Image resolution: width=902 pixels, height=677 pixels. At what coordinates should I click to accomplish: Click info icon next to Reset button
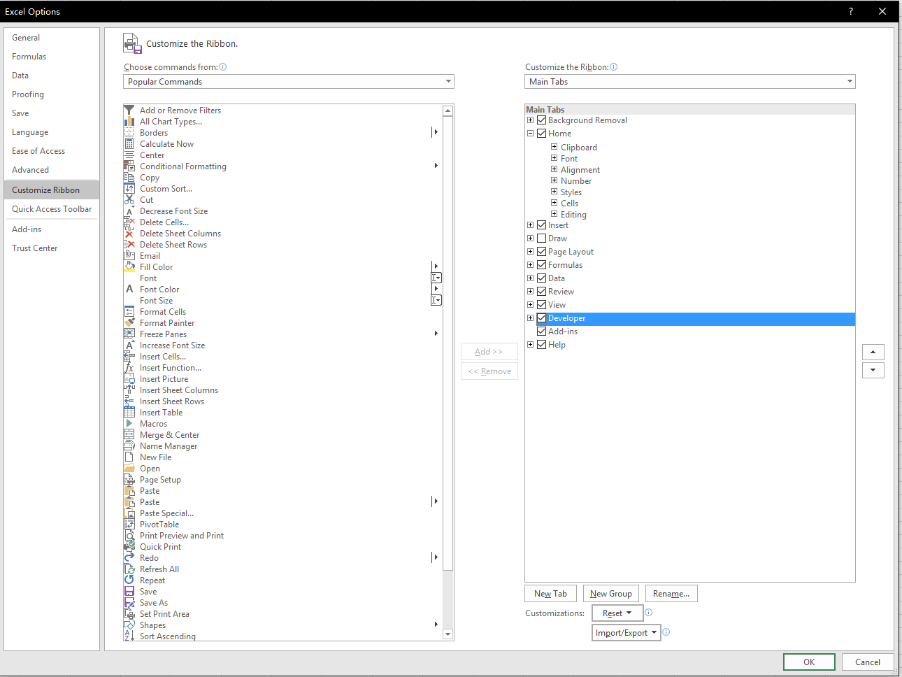click(649, 613)
